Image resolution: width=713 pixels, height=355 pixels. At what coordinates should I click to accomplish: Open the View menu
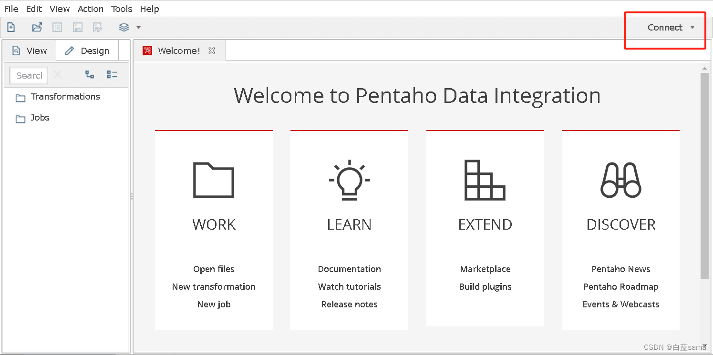[60, 9]
